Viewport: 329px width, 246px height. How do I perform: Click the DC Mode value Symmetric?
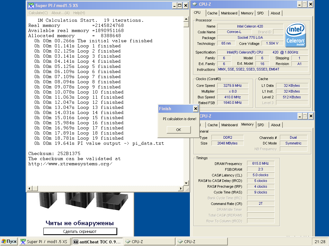(x=293, y=143)
